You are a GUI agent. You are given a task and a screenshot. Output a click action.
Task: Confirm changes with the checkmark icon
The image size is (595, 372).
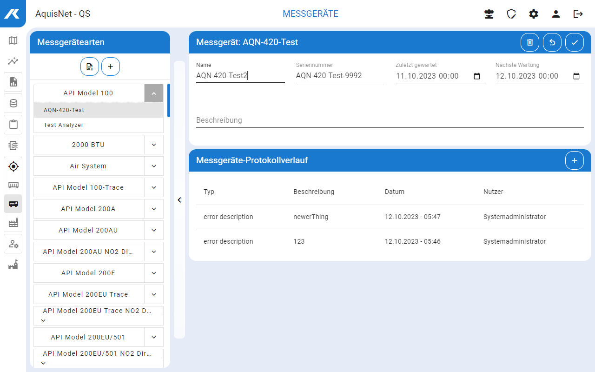click(575, 42)
